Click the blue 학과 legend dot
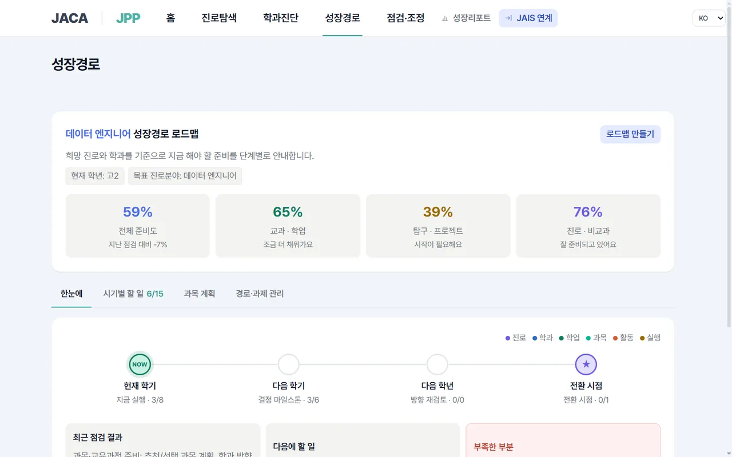732x457 pixels. coord(535,338)
